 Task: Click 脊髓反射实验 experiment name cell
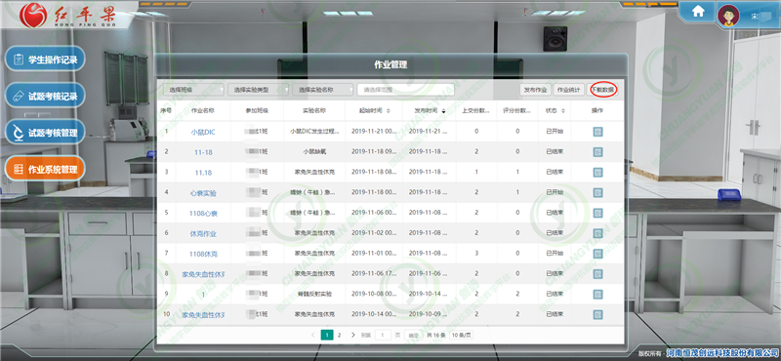314,295
